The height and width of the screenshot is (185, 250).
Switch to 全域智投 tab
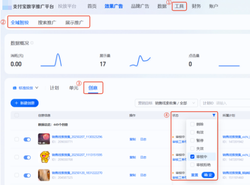(x=20, y=23)
